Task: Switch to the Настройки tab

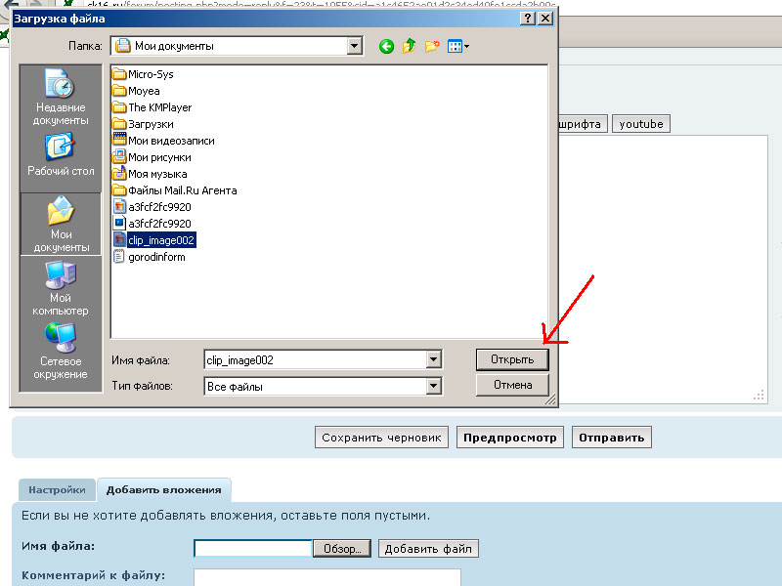Action: [56, 490]
